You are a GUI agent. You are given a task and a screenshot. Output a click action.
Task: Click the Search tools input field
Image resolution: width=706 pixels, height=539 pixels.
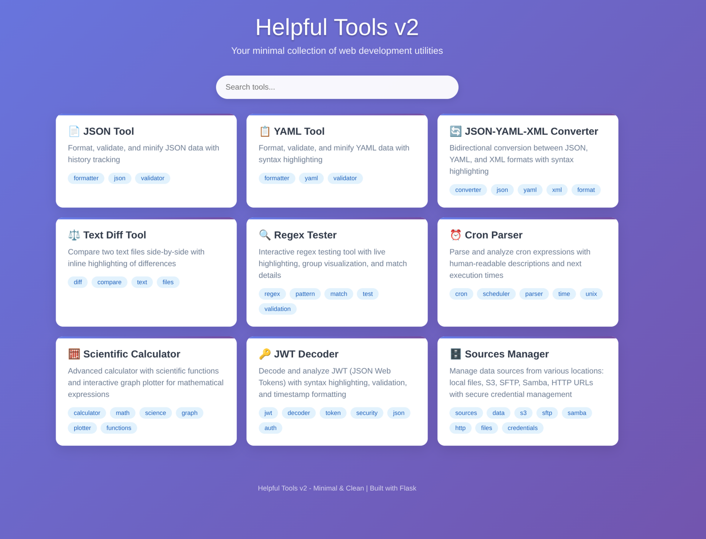click(337, 87)
